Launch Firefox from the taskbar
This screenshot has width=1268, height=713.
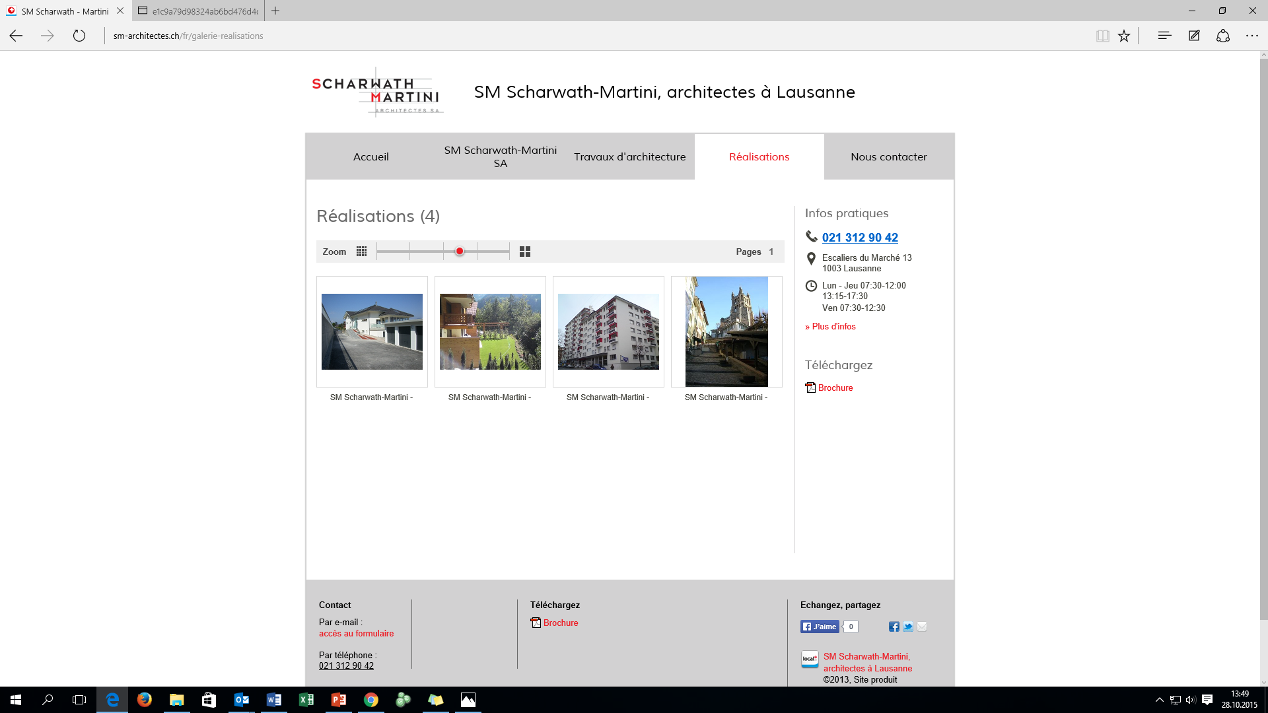144,700
